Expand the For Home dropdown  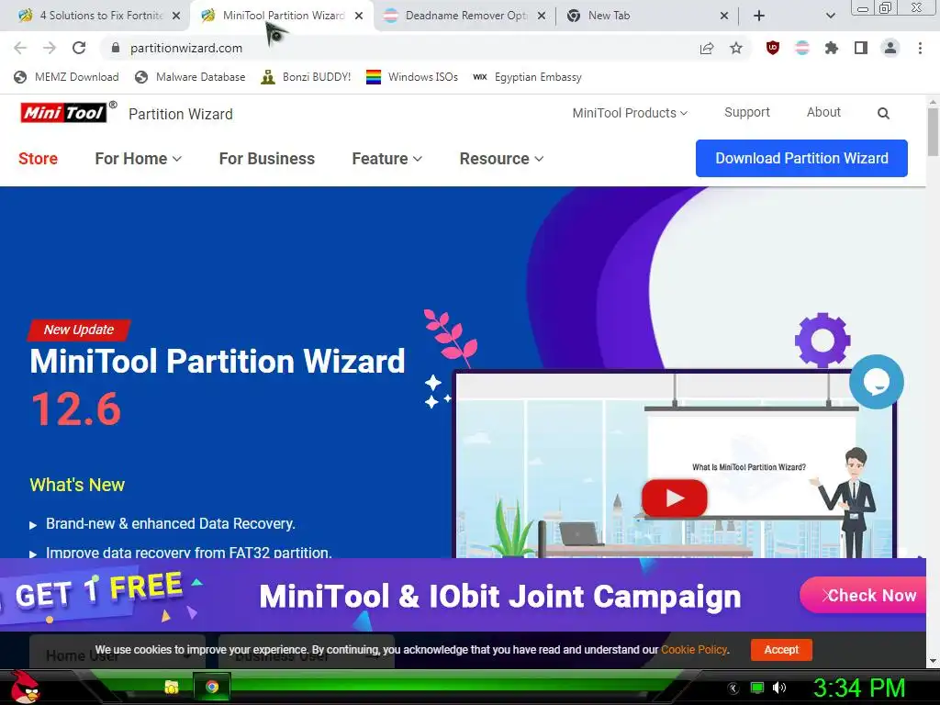[x=138, y=158]
